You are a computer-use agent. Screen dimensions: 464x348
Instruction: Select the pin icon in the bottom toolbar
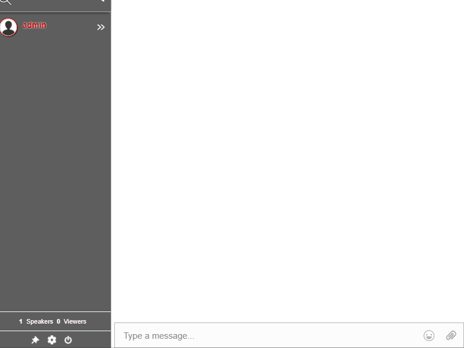[x=35, y=340]
